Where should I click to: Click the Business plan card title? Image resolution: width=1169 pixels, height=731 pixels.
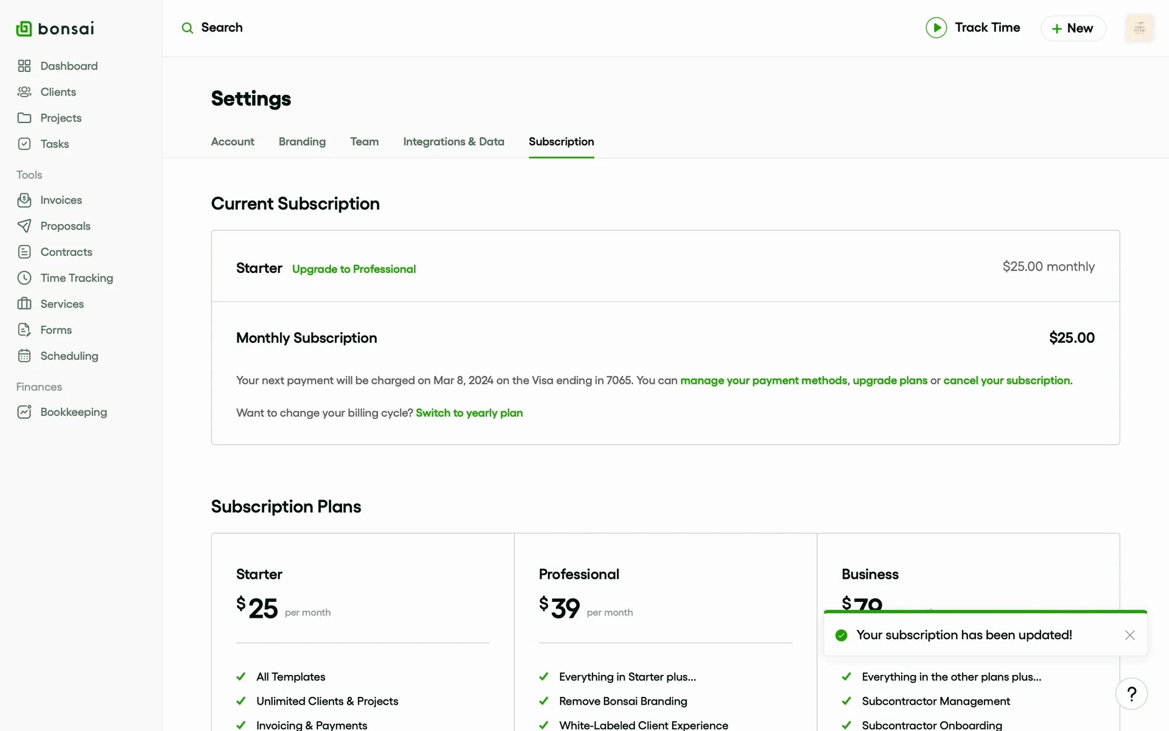pyautogui.click(x=869, y=574)
